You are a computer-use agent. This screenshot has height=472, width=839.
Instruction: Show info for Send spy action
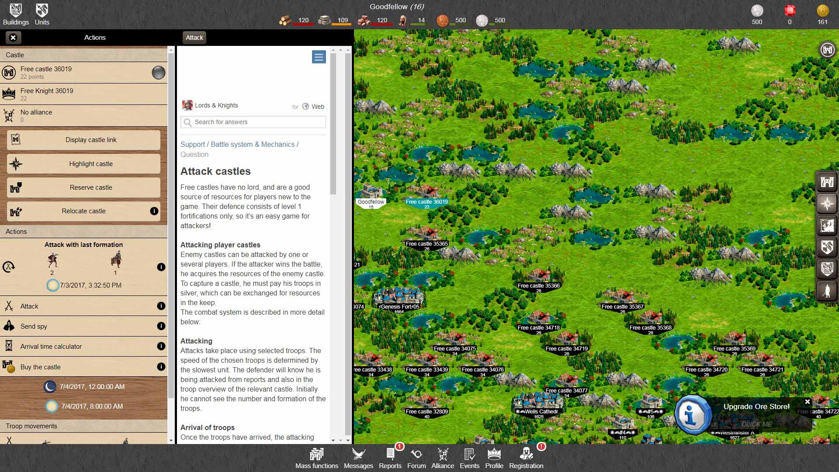pyautogui.click(x=161, y=326)
